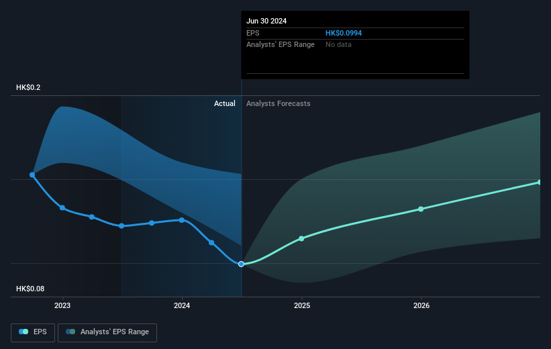This screenshot has width=551, height=349.
Task: Click the Analysts' EPS Range legend swatch
Action: 70,332
